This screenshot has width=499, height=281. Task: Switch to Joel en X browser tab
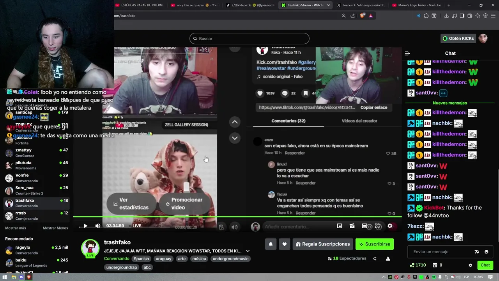(x=361, y=5)
